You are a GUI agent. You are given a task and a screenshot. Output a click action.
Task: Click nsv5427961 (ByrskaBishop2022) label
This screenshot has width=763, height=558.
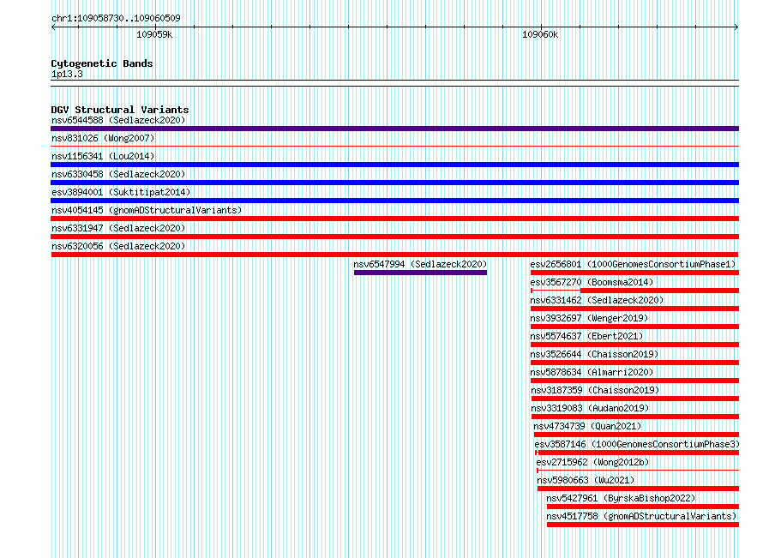click(621, 498)
